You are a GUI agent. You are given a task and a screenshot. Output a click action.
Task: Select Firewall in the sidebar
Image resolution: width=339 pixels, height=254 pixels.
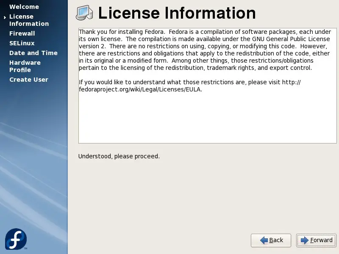22,33
